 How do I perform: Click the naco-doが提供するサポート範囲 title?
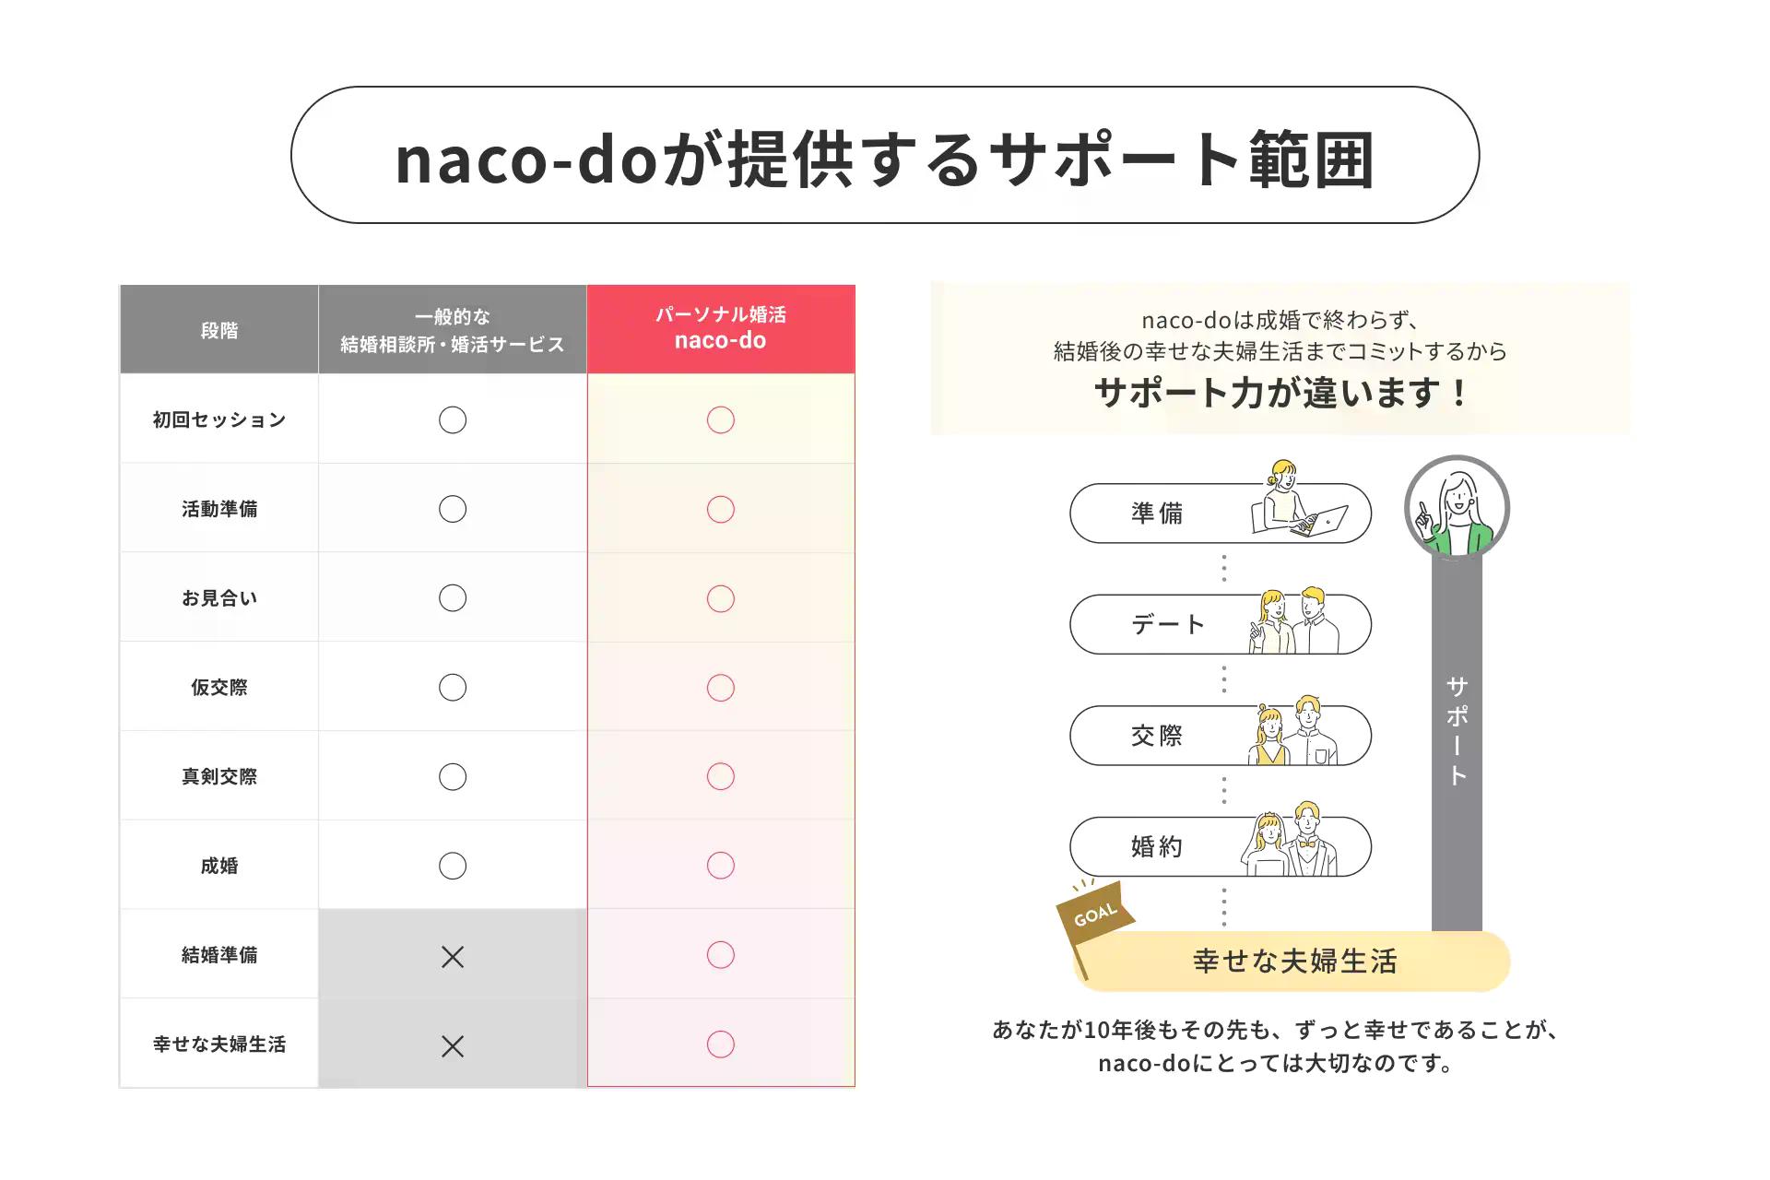pos(885,157)
